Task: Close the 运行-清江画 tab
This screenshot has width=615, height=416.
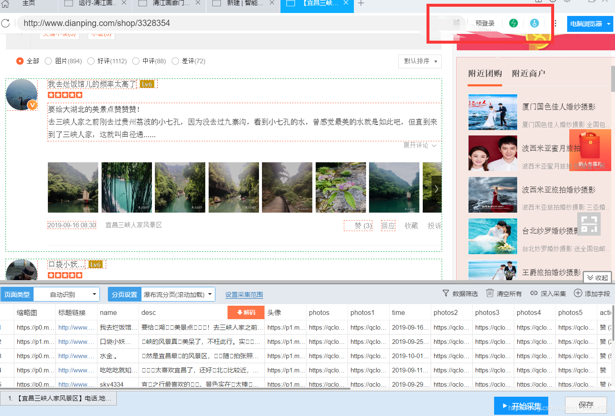Action: [x=124, y=3]
